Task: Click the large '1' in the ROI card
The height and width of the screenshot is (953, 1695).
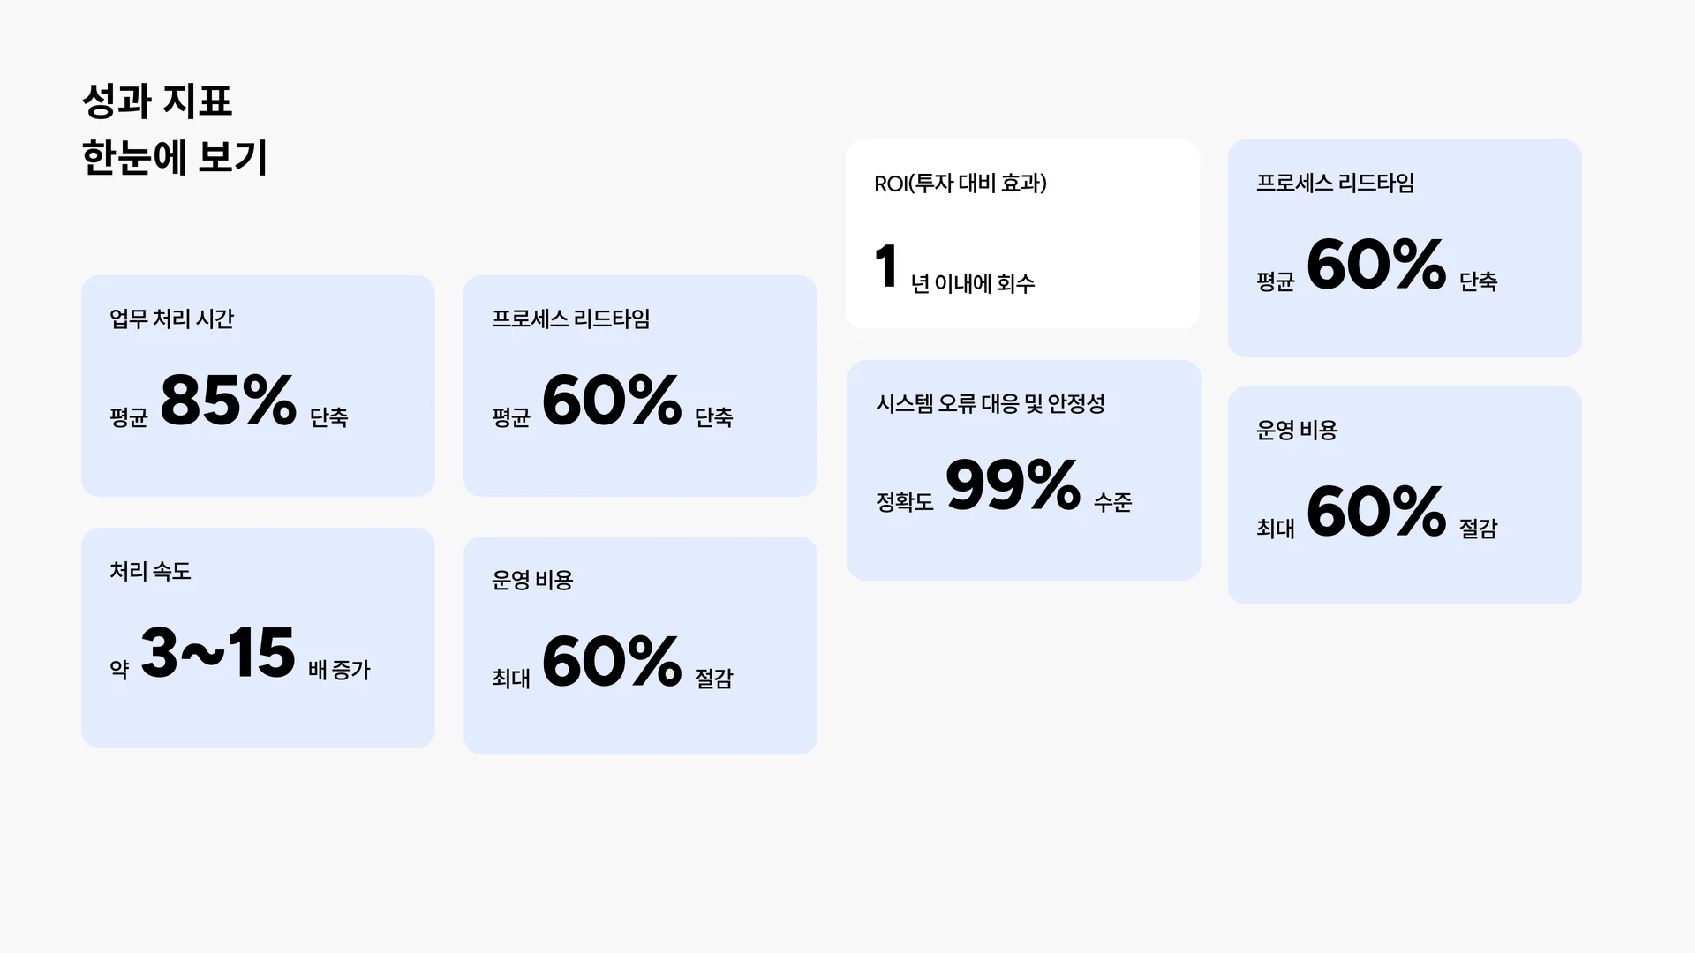Action: click(x=886, y=266)
